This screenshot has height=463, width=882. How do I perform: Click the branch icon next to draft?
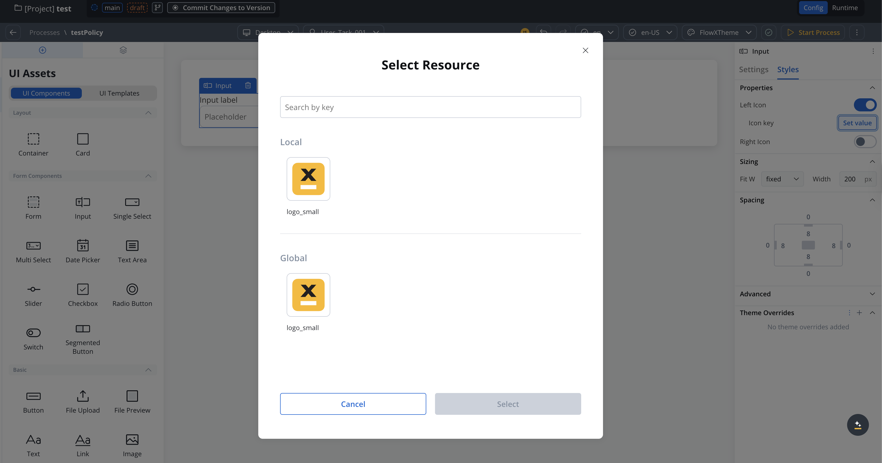[158, 8]
